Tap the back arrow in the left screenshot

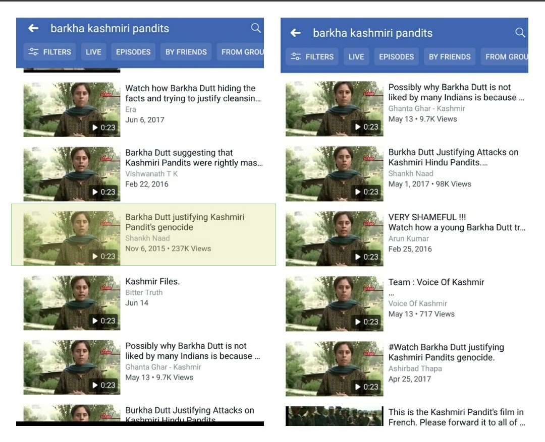(x=33, y=28)
